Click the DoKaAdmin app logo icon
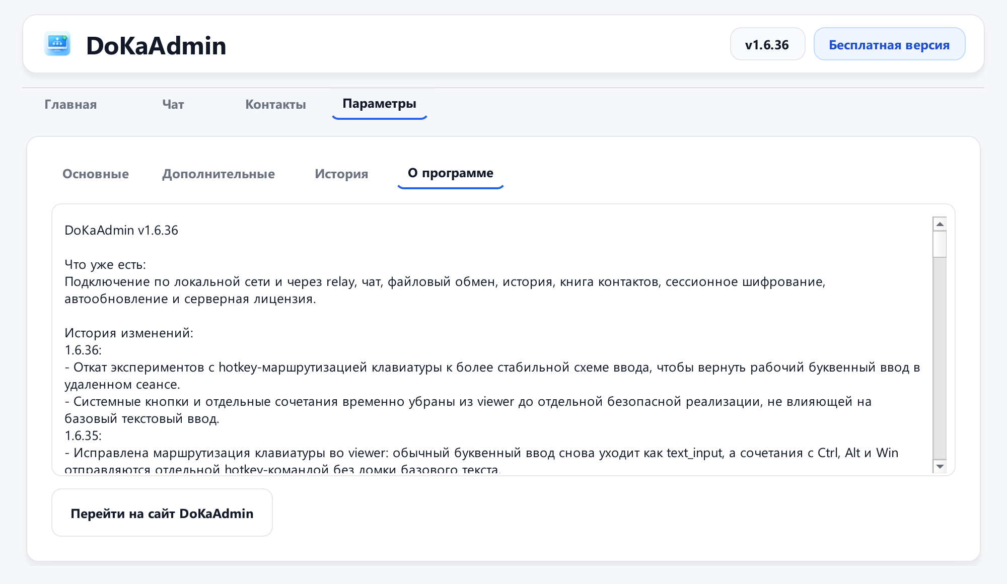 click(x=57, y=44)
